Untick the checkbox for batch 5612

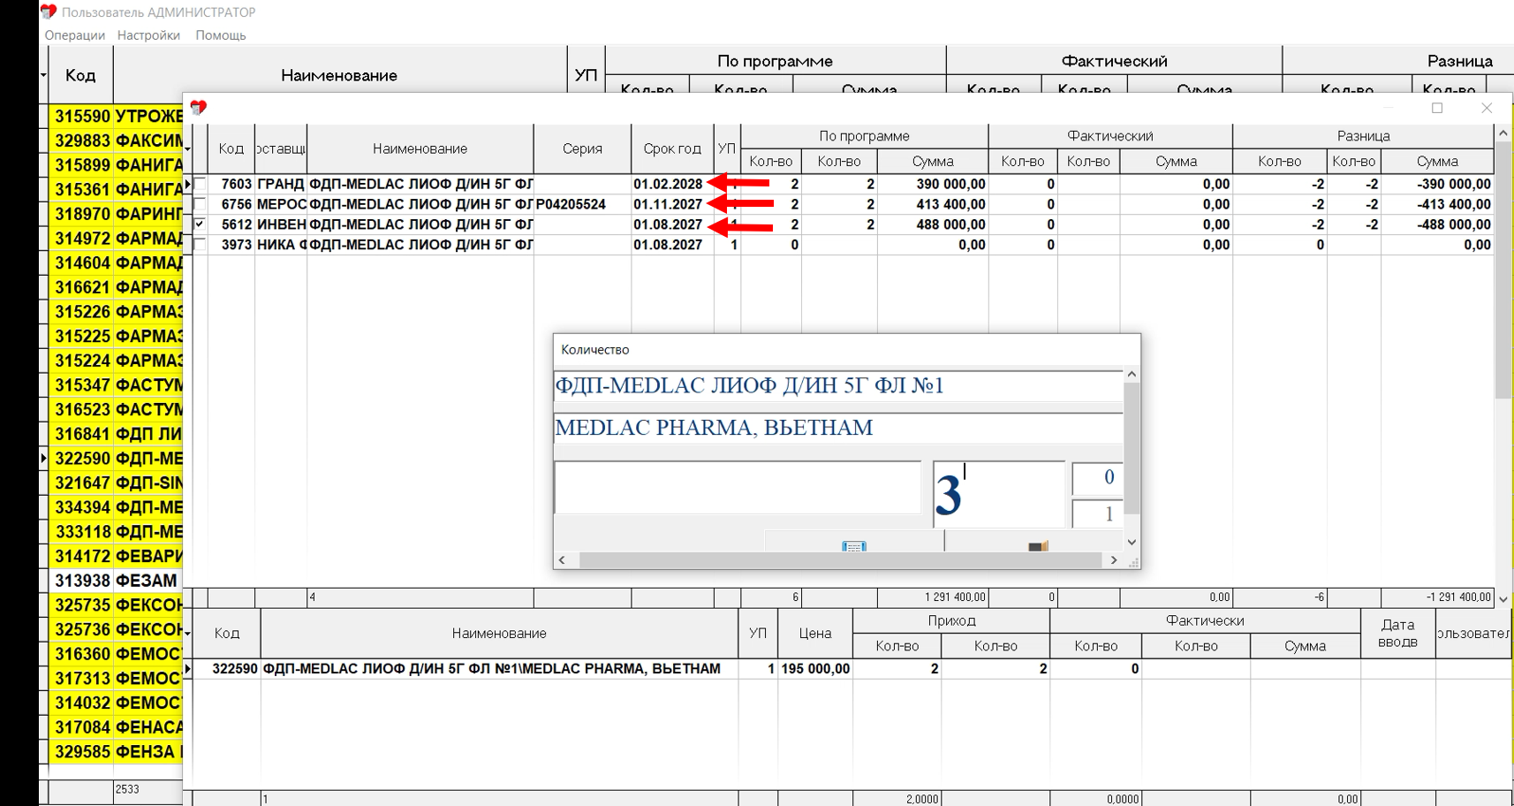click(x=201, y=224)
